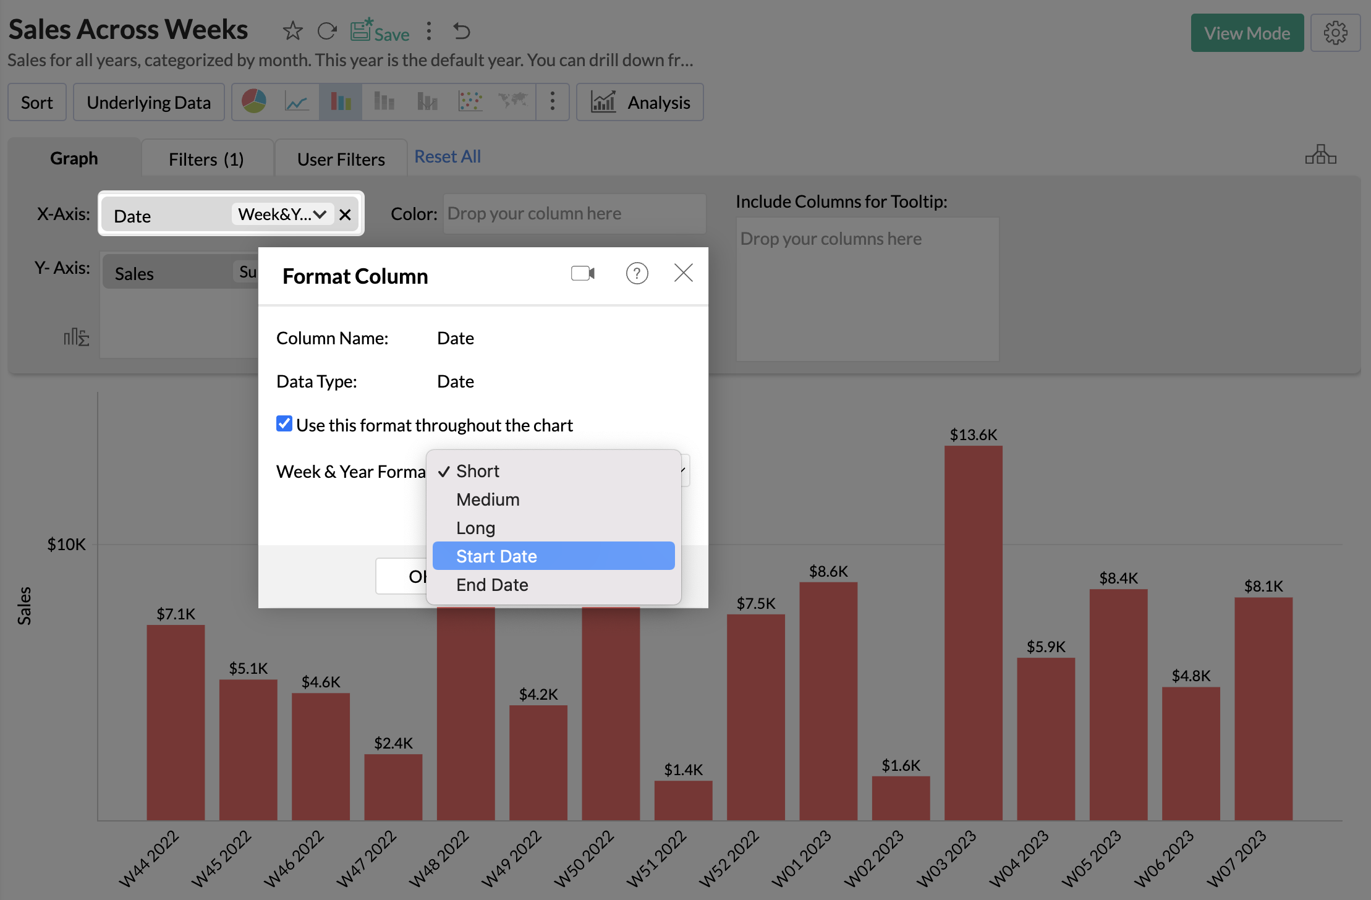Open the report settings gear
This screenshot has height=900, width=1371.
coord(1335,33)
